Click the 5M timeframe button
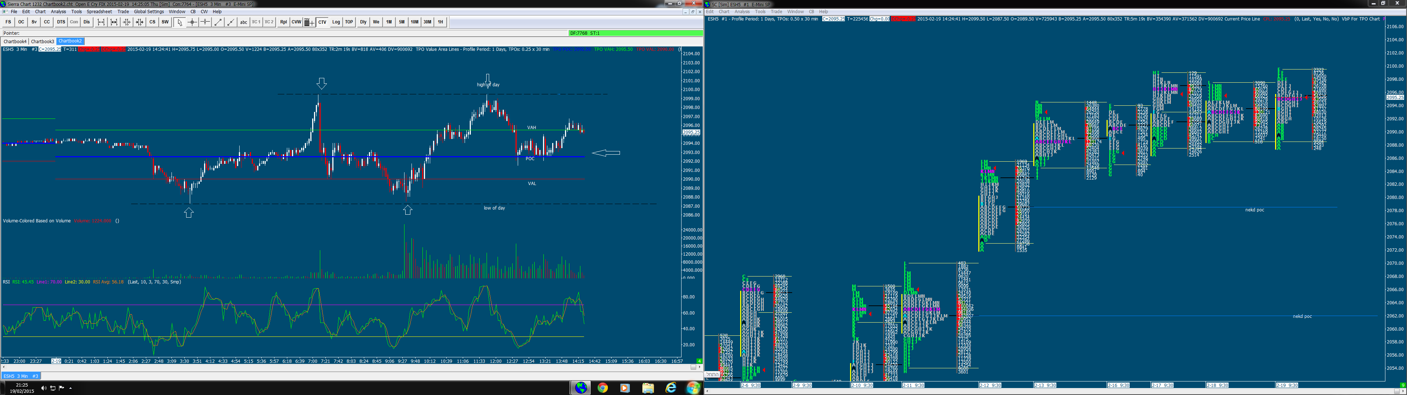Viewport: 1407px width, 395px height. (x=402, y=22)
